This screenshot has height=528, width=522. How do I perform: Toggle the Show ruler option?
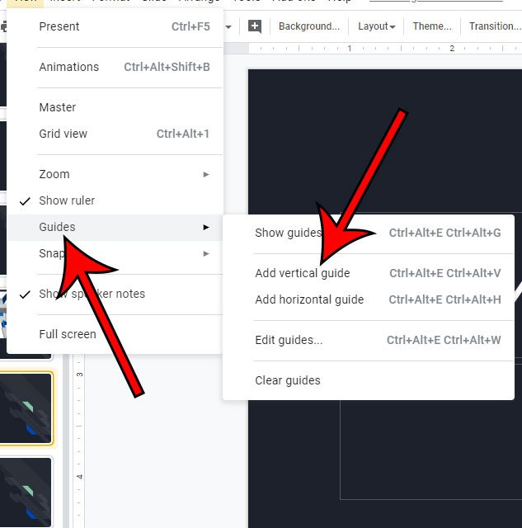click(67, 200)
